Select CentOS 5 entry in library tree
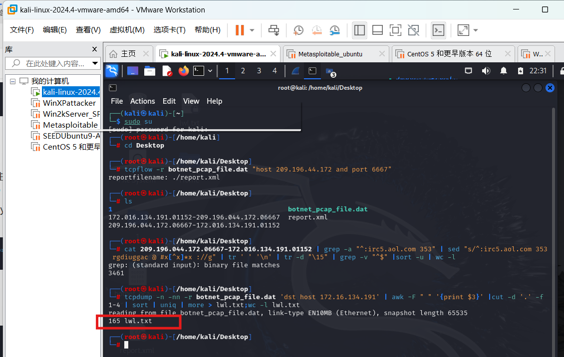Screen dimensions: 564x357 [71, 147]
